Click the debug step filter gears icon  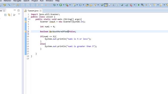click(x=142, y=5)
